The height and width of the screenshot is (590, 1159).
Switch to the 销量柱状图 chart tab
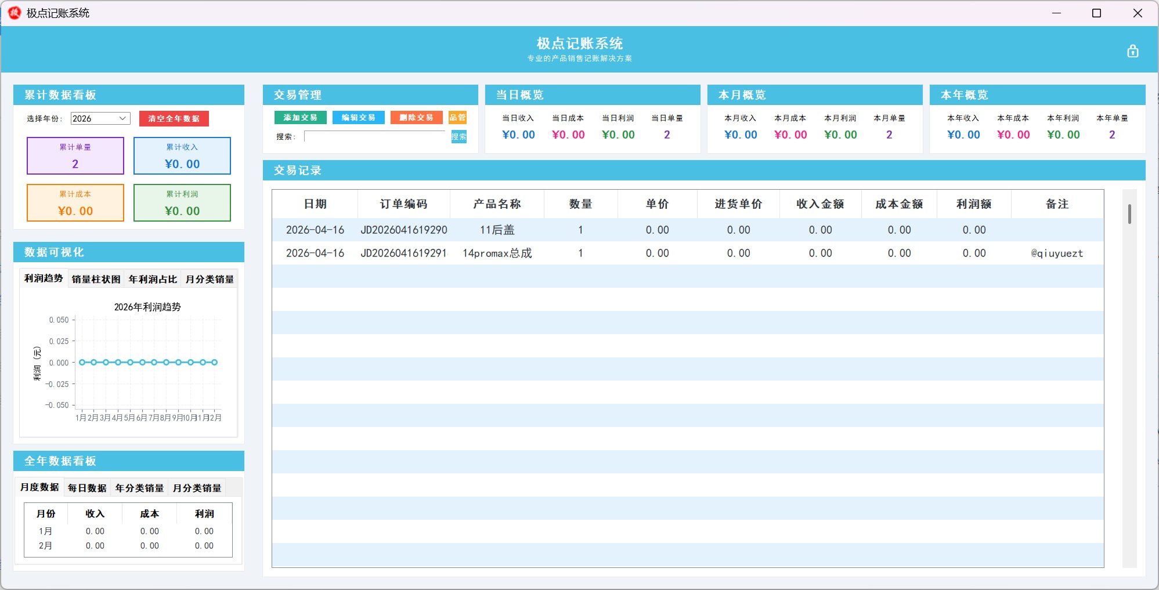click(96, 279)
